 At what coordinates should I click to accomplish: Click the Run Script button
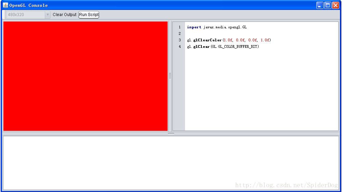click(89, 15)
